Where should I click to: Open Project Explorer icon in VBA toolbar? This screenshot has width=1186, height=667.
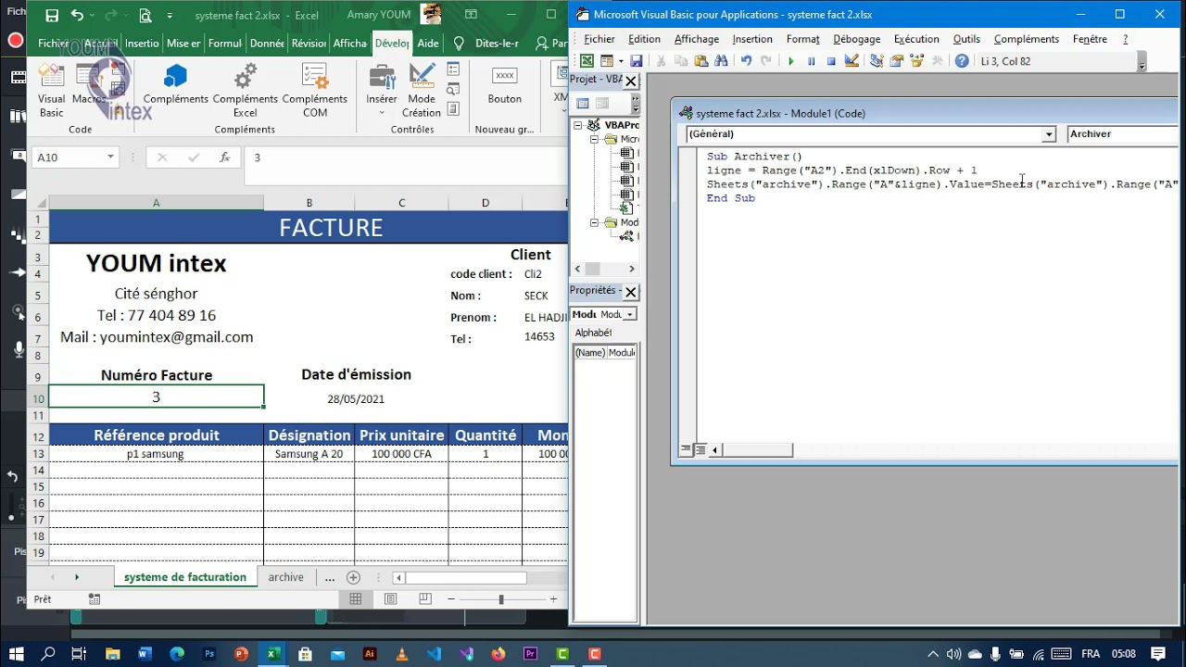click(877, 61)
